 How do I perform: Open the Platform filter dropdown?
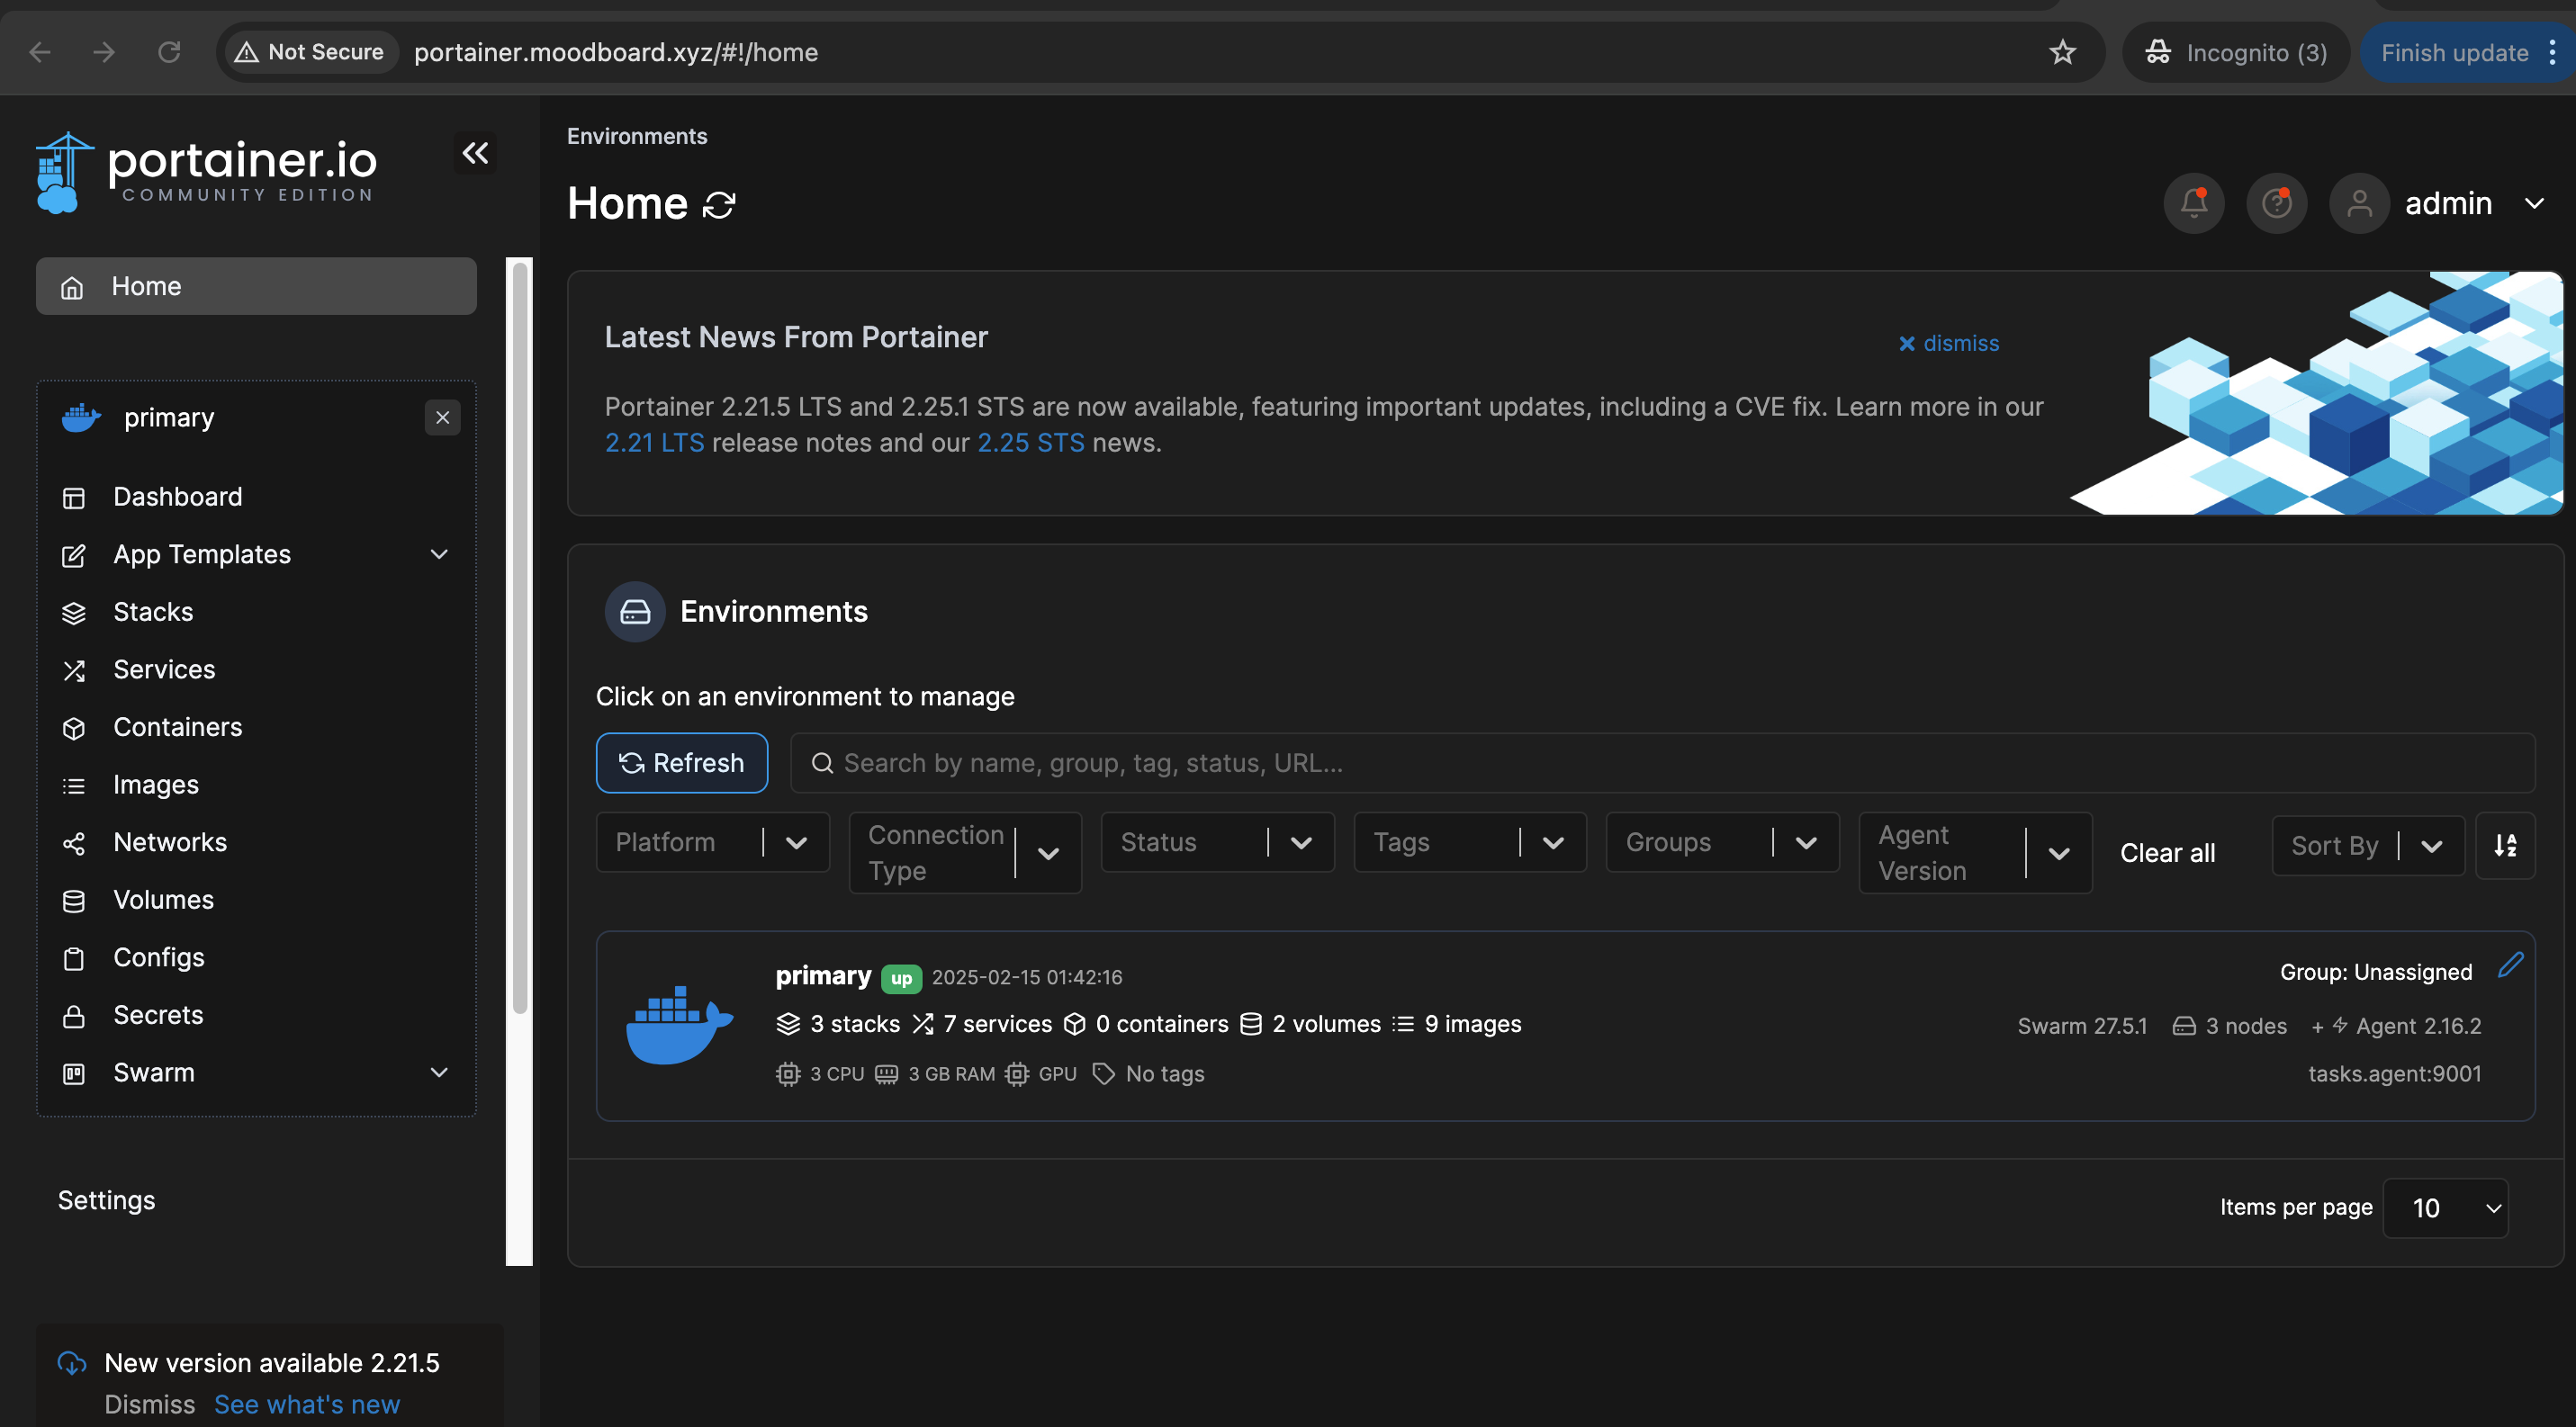712,842
